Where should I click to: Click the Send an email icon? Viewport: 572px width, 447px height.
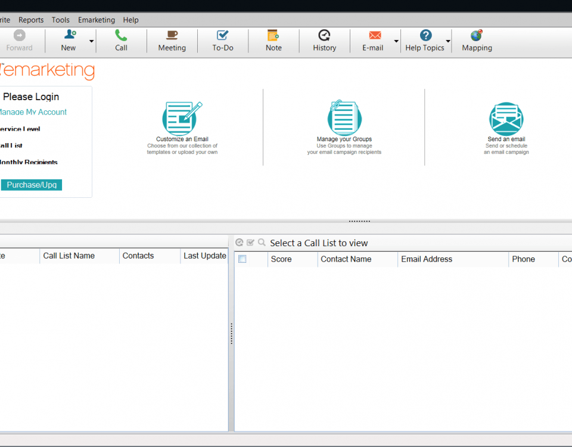506,119
